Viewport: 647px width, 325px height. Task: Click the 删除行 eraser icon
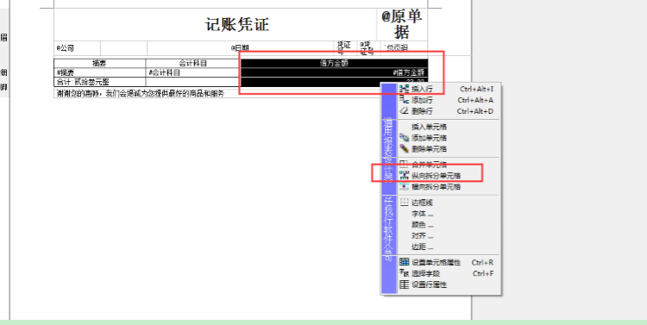click(x=405, y=111)
